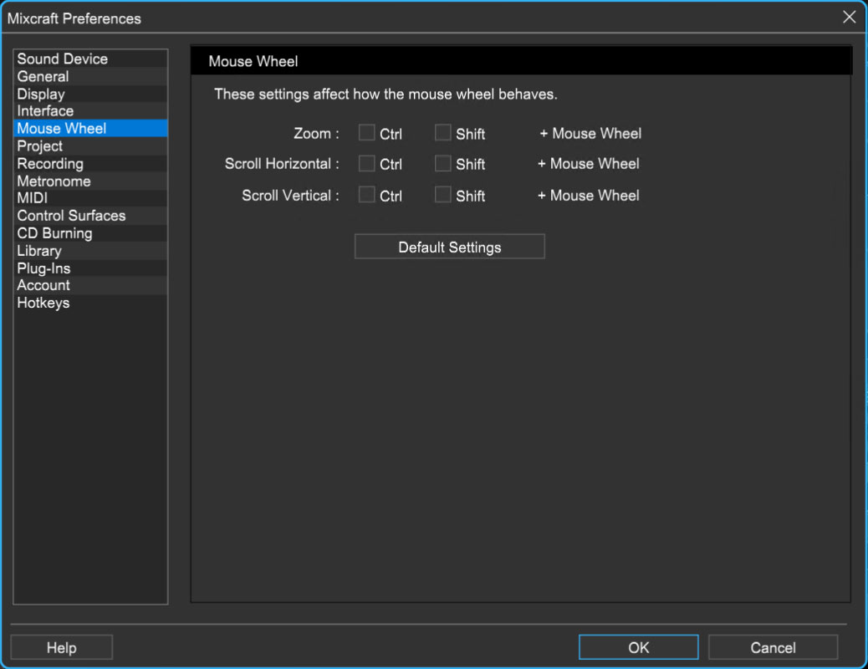Image resolution: width=868 pixels, height=669 pixels.
Task: Open the Project preferences page
Action: (90, 146)
